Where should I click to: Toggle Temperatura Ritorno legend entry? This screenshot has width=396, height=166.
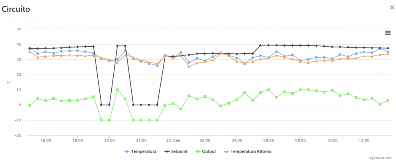coord(248,152)
